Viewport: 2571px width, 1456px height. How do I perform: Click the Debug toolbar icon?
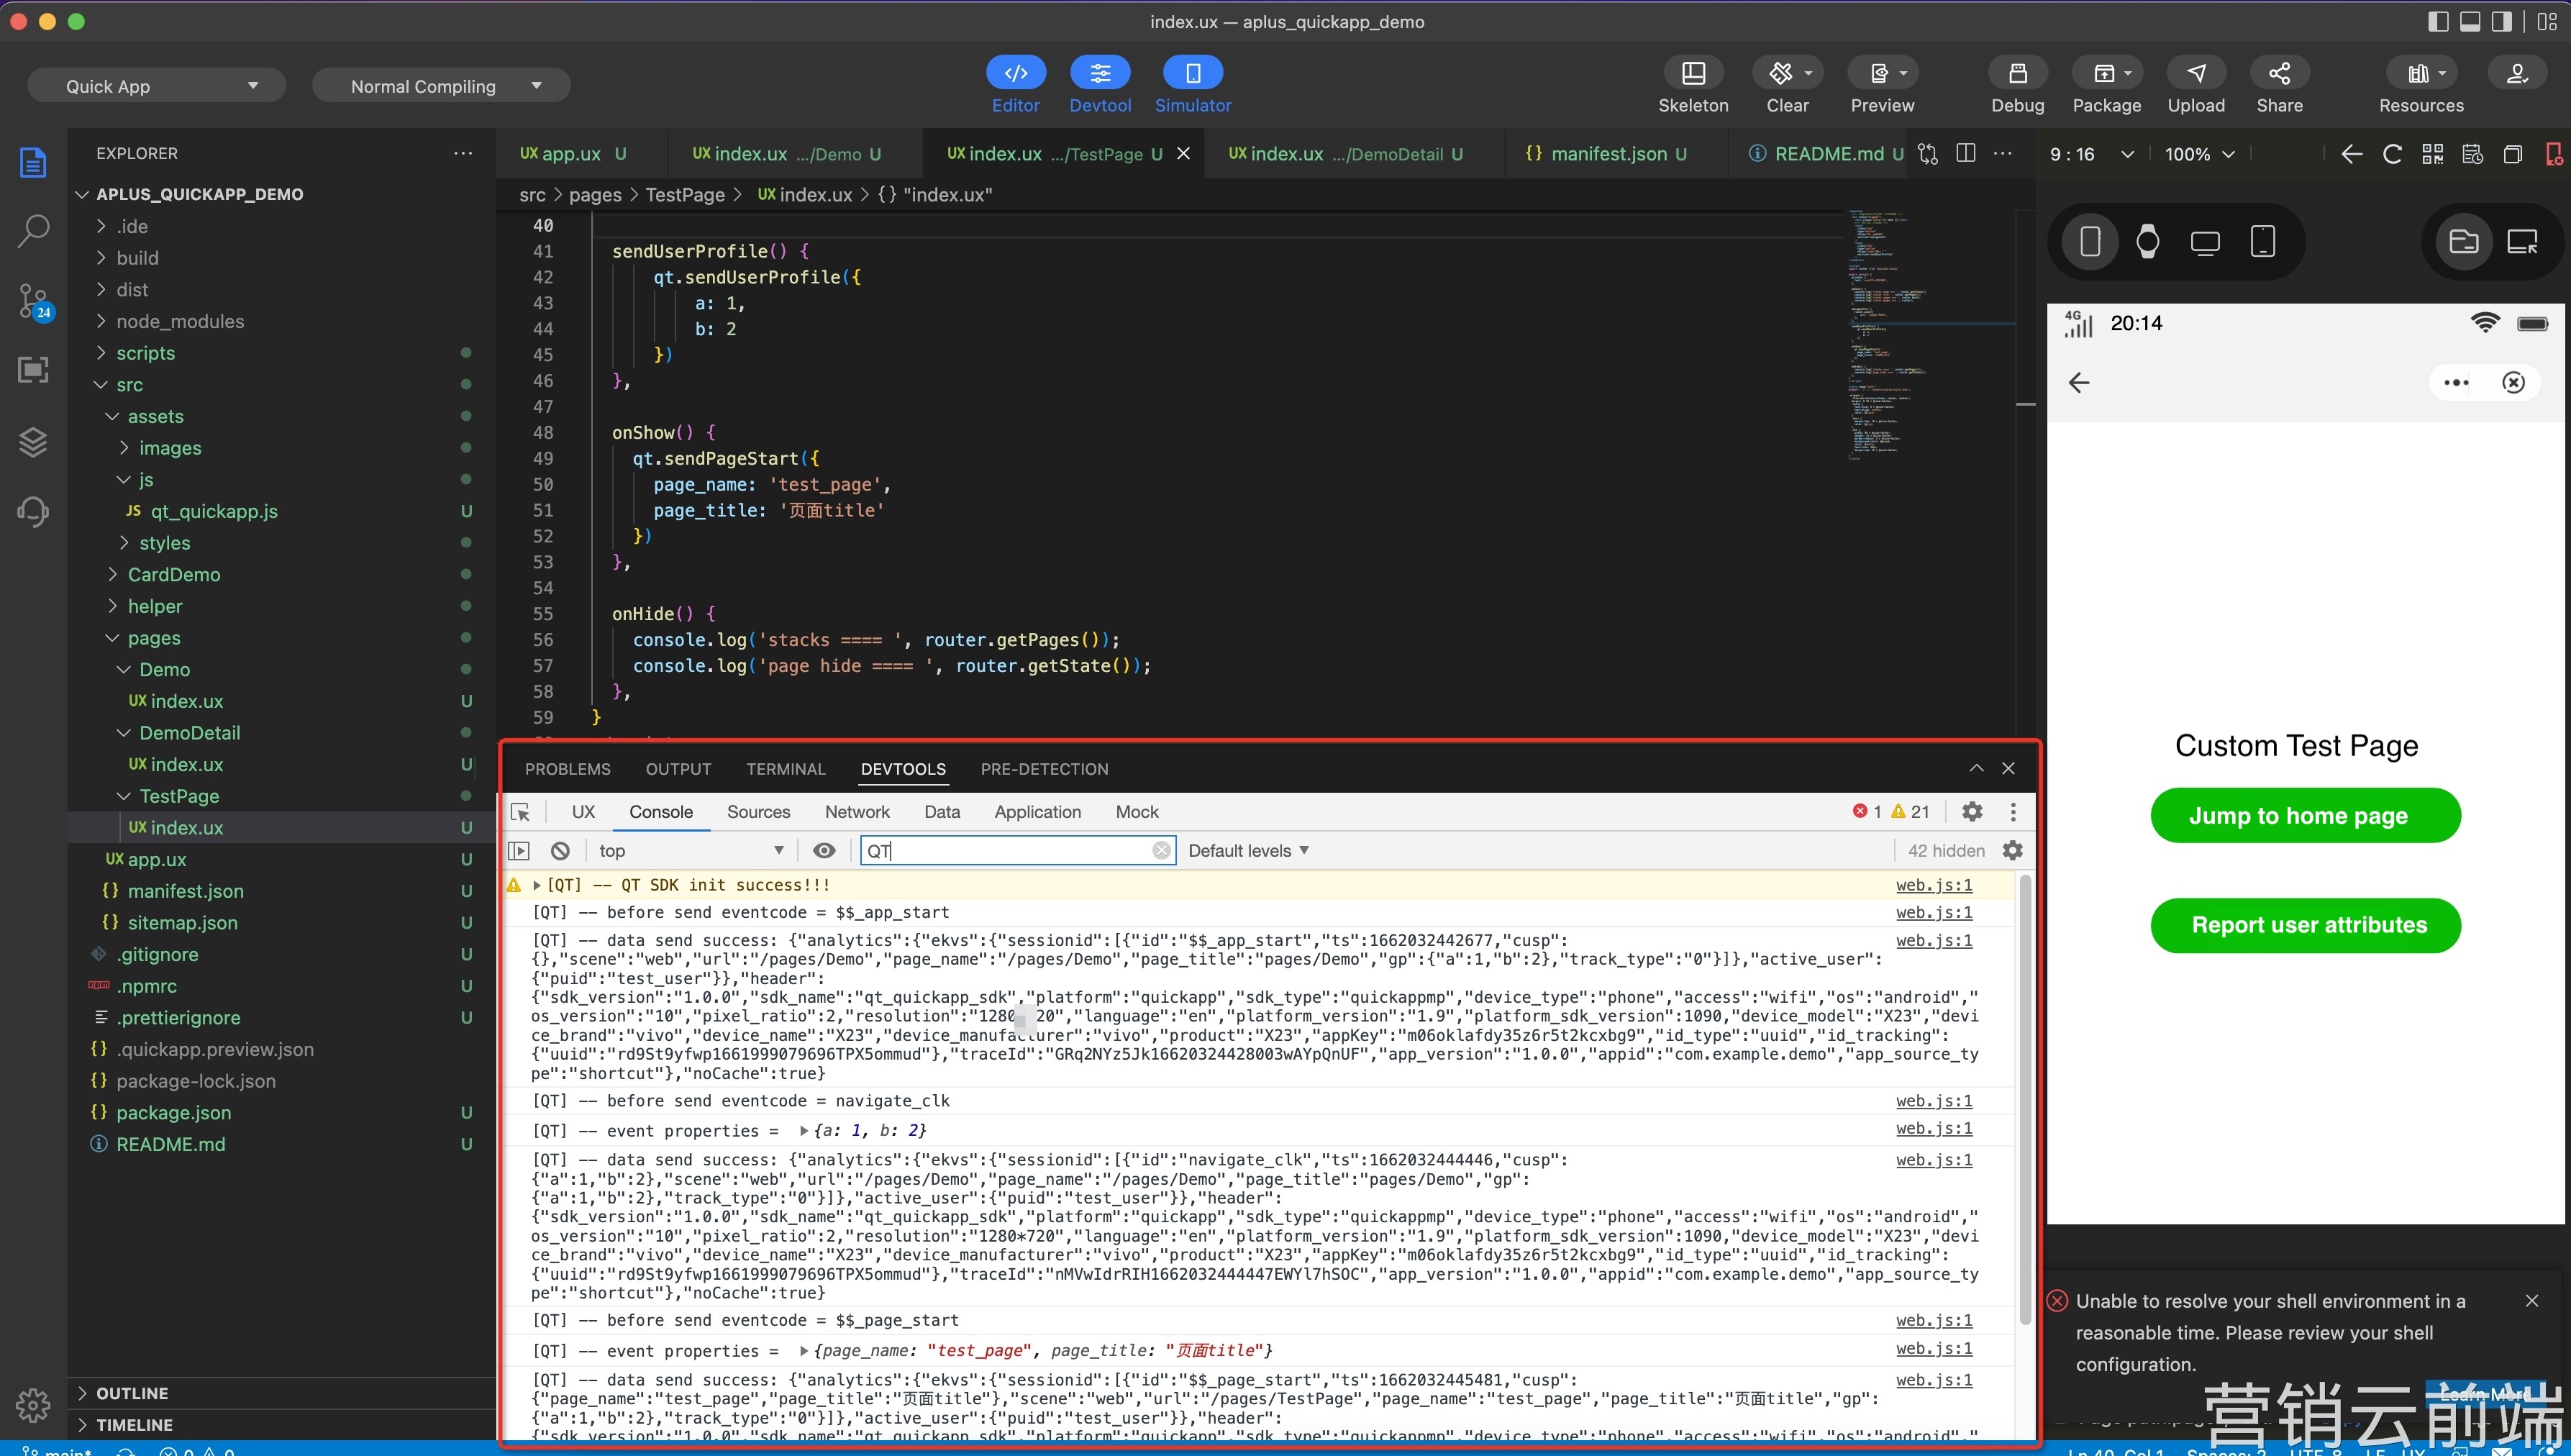2017,73
